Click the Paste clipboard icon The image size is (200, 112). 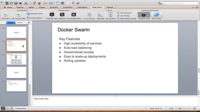click(x=35, y=3)
